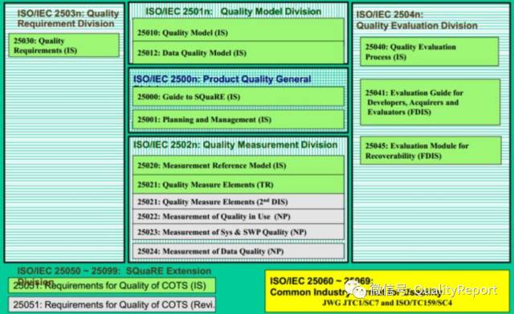Click green 25051 Requirements for Quality of COTS (IS)
The height and width of the screenshot is (314, 514).
point(112,285)
